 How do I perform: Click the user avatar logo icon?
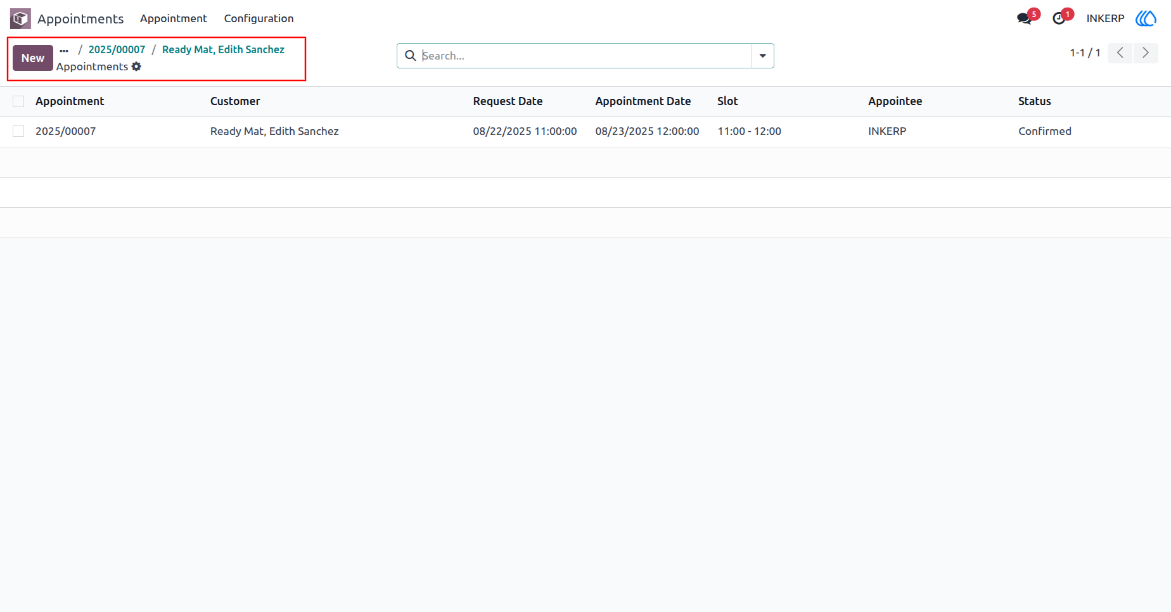(x=1146, y=18)
